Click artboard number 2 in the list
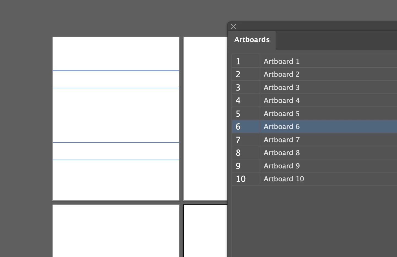This screenshot has width=397, height=257. (x=238, y=74)
